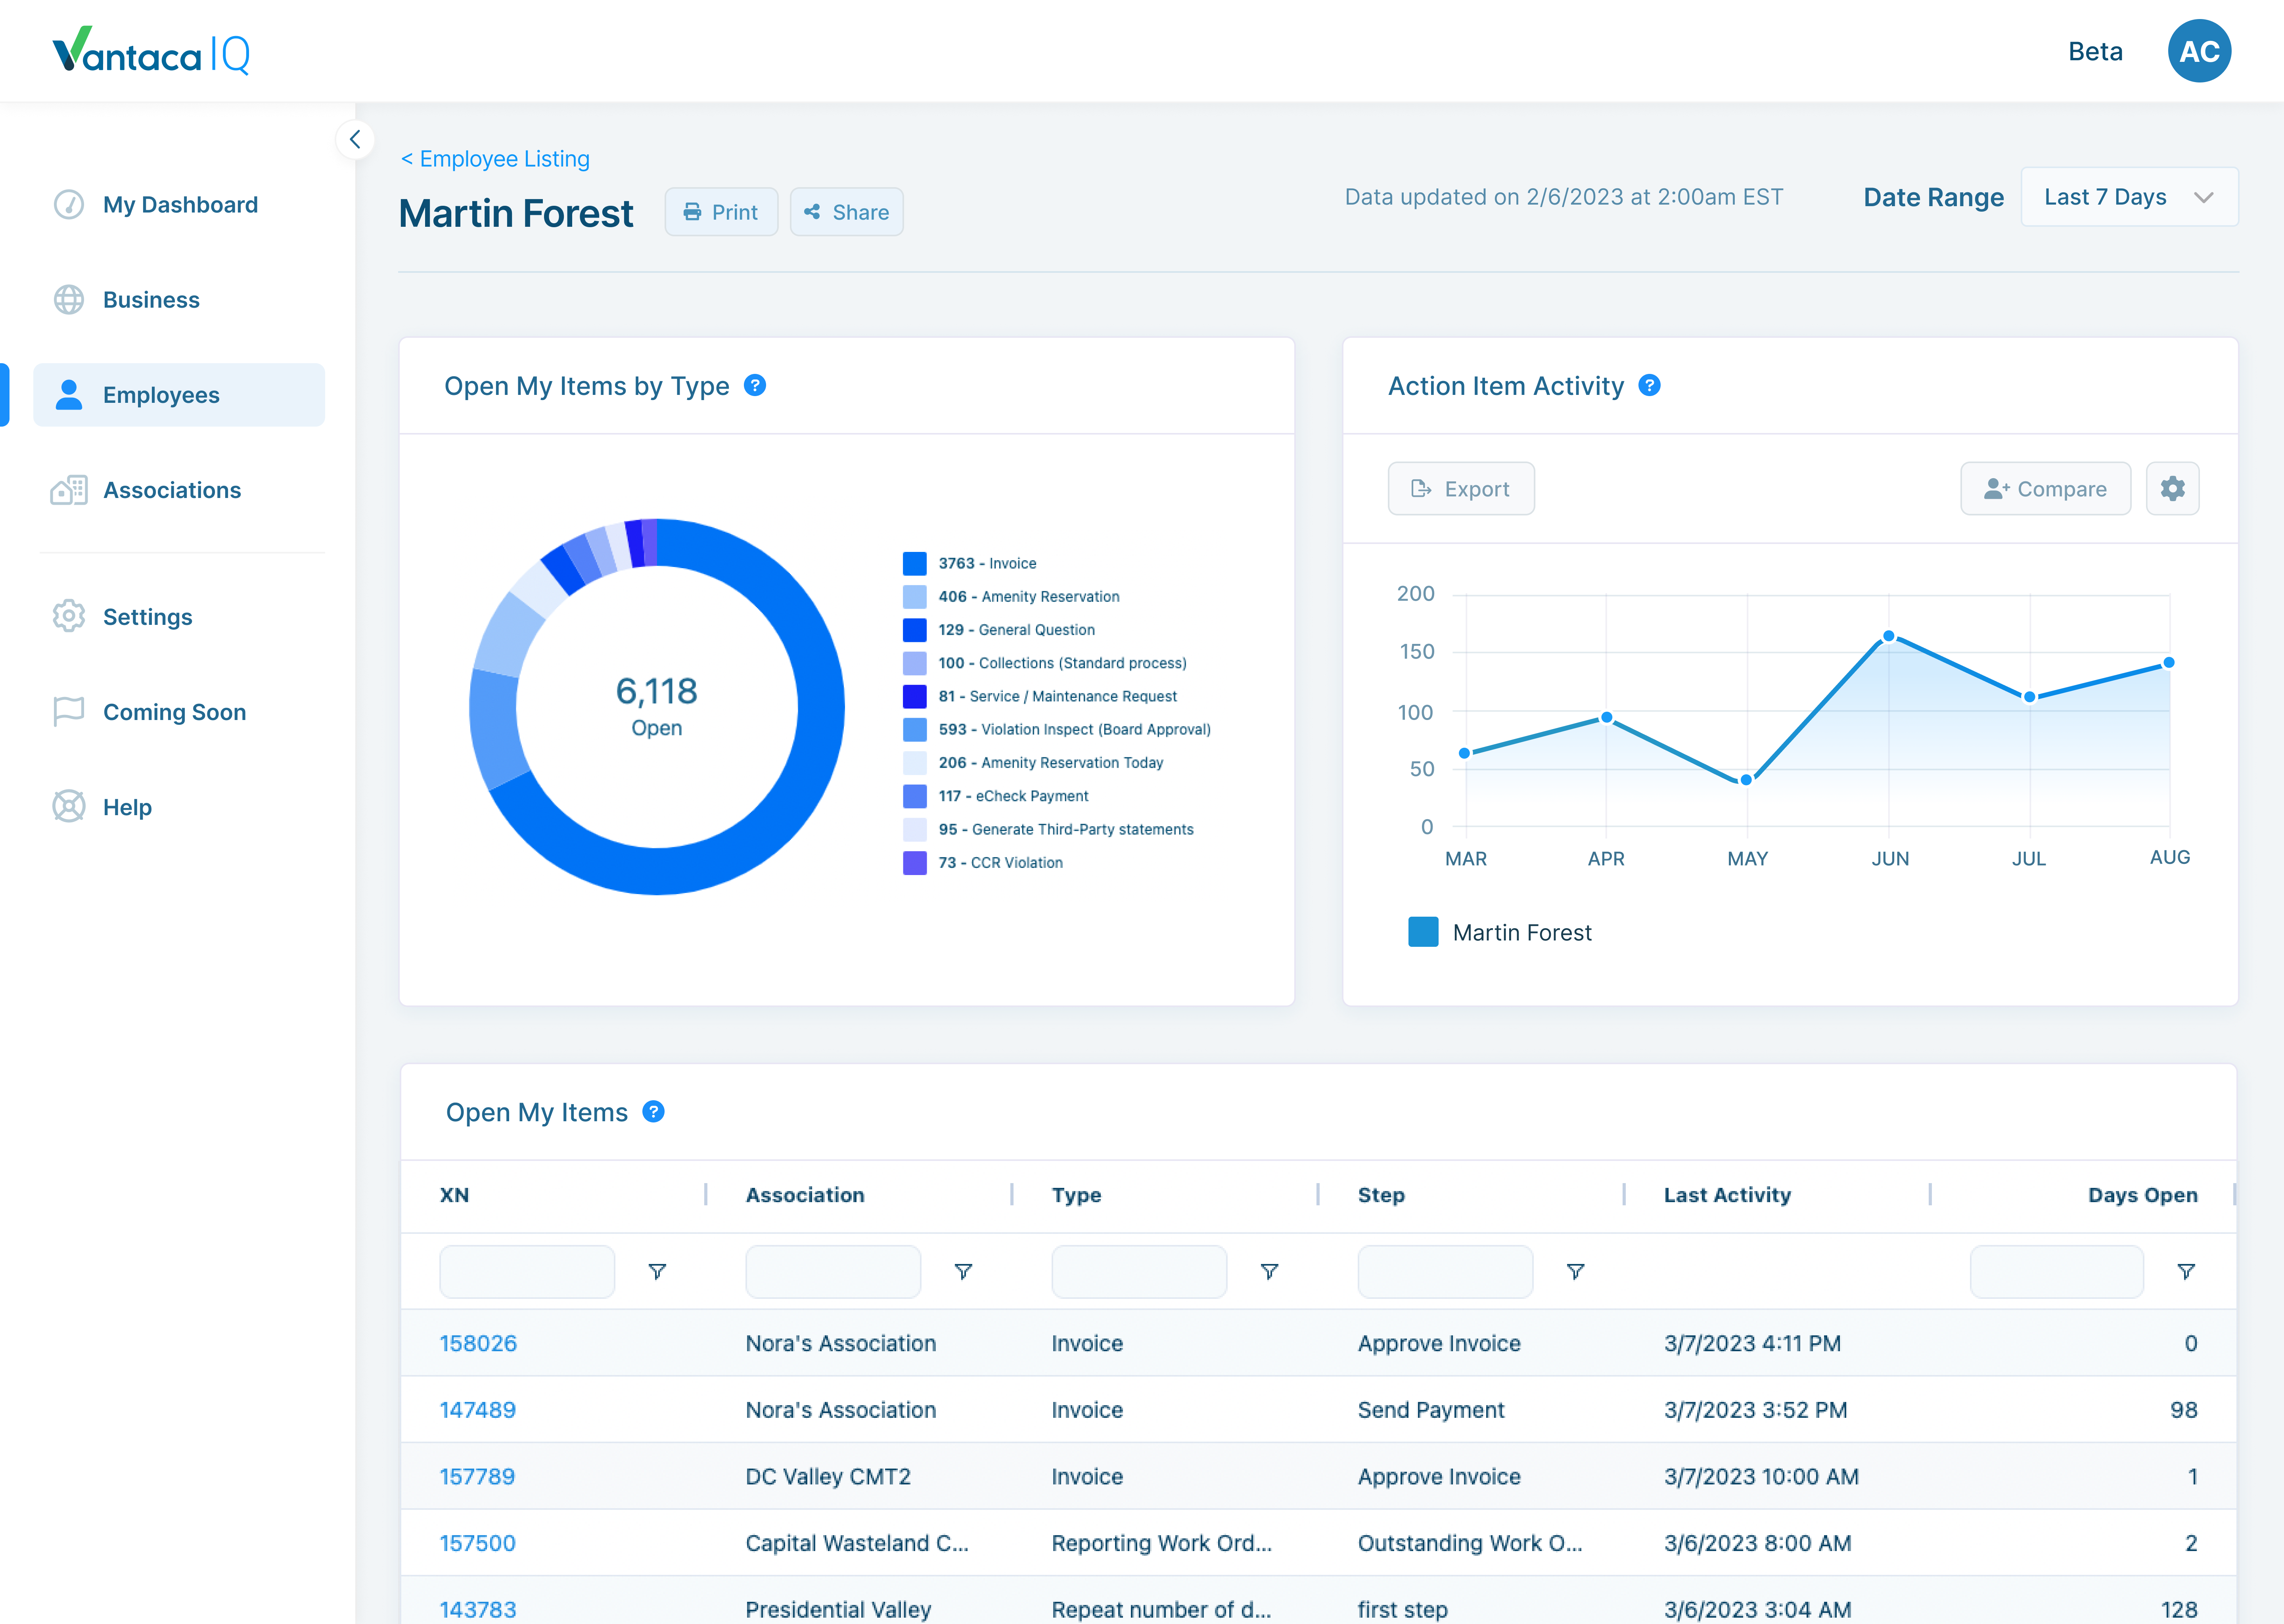Click the filter funnel icon in Days Open column
Viewport: 2284px width, 1624px height.
click(x=2186, y=1271)
